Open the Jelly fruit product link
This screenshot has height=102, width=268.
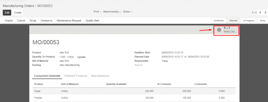tap(64, 53)
